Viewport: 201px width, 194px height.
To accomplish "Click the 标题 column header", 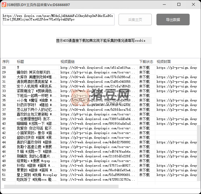I will pyautogui.click(x=20, y=62).
